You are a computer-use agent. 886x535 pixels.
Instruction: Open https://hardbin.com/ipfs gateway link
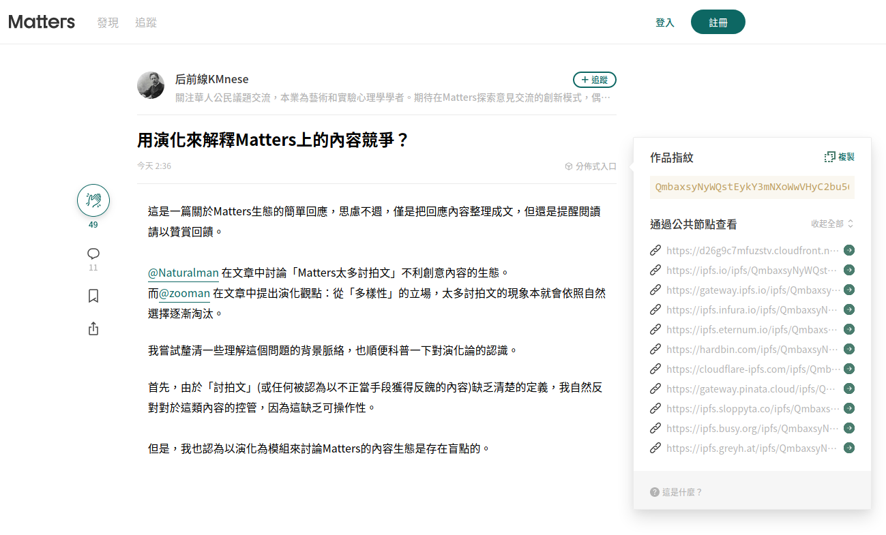[x=752, y=349]
